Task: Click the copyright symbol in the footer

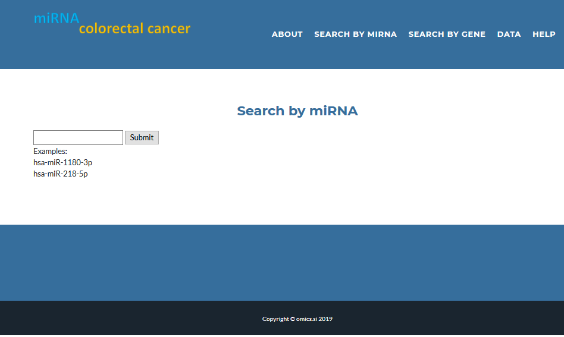Action: (293, 319)
